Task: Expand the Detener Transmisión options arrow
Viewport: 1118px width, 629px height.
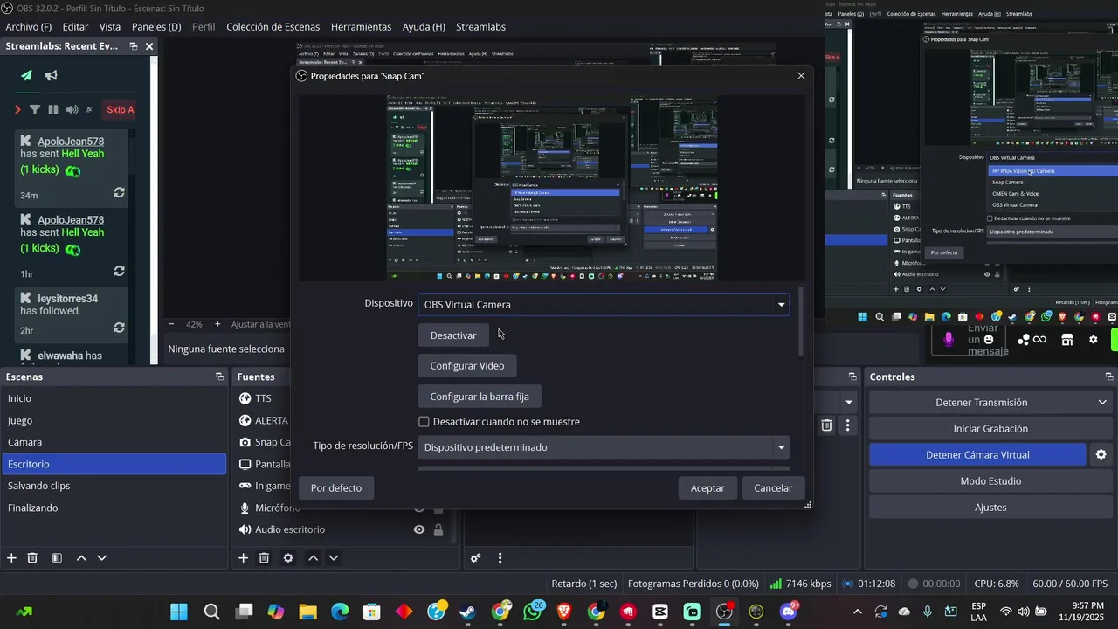Action: click(1103, 402)
